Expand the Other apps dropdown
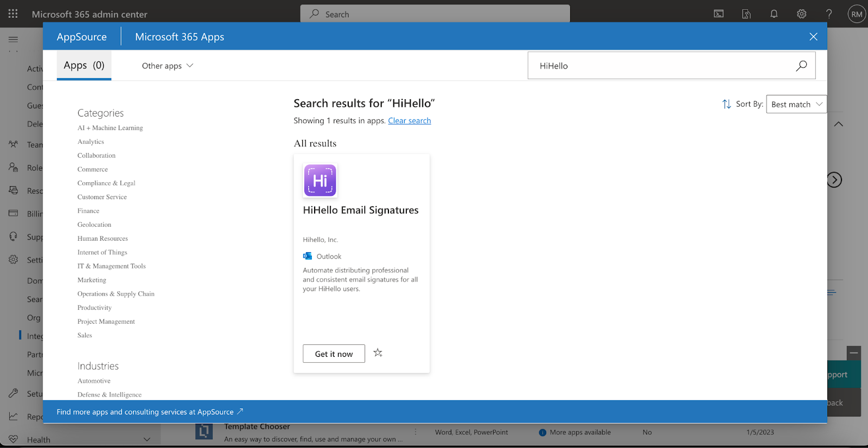868x448 pixels. 168,66
